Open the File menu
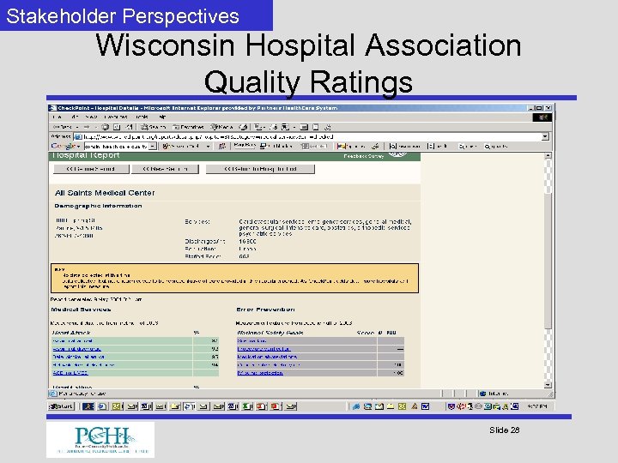Viewport: 618px width, 463px height. click(57, 117)
